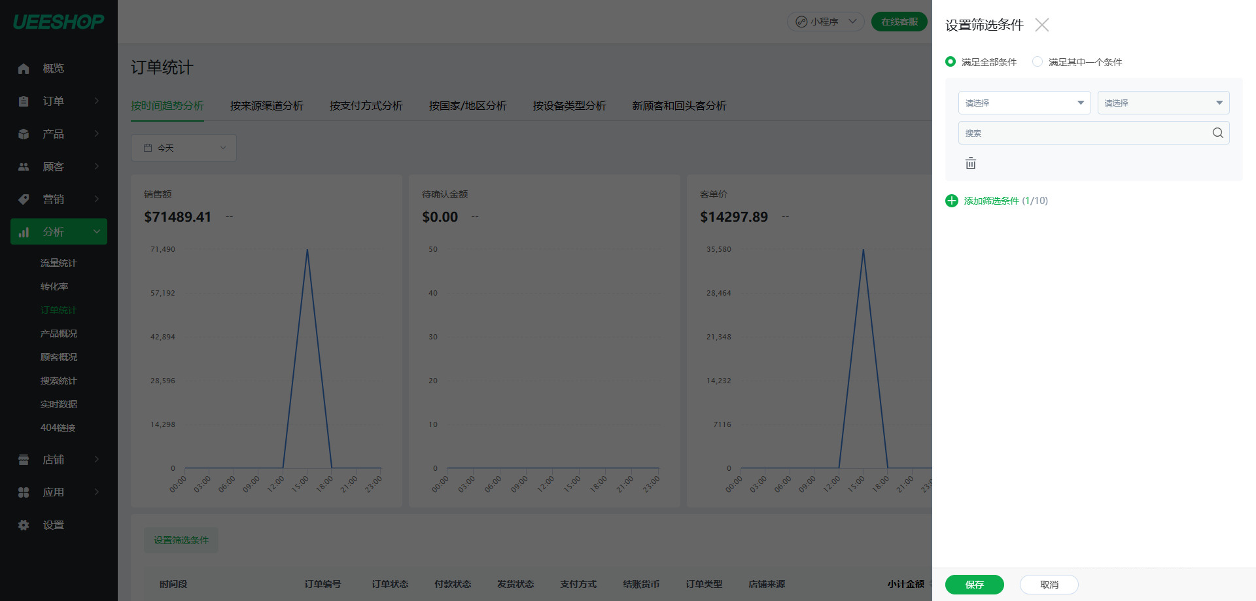Collapse the 分析 sidebar menu

(x=97, y=232)
